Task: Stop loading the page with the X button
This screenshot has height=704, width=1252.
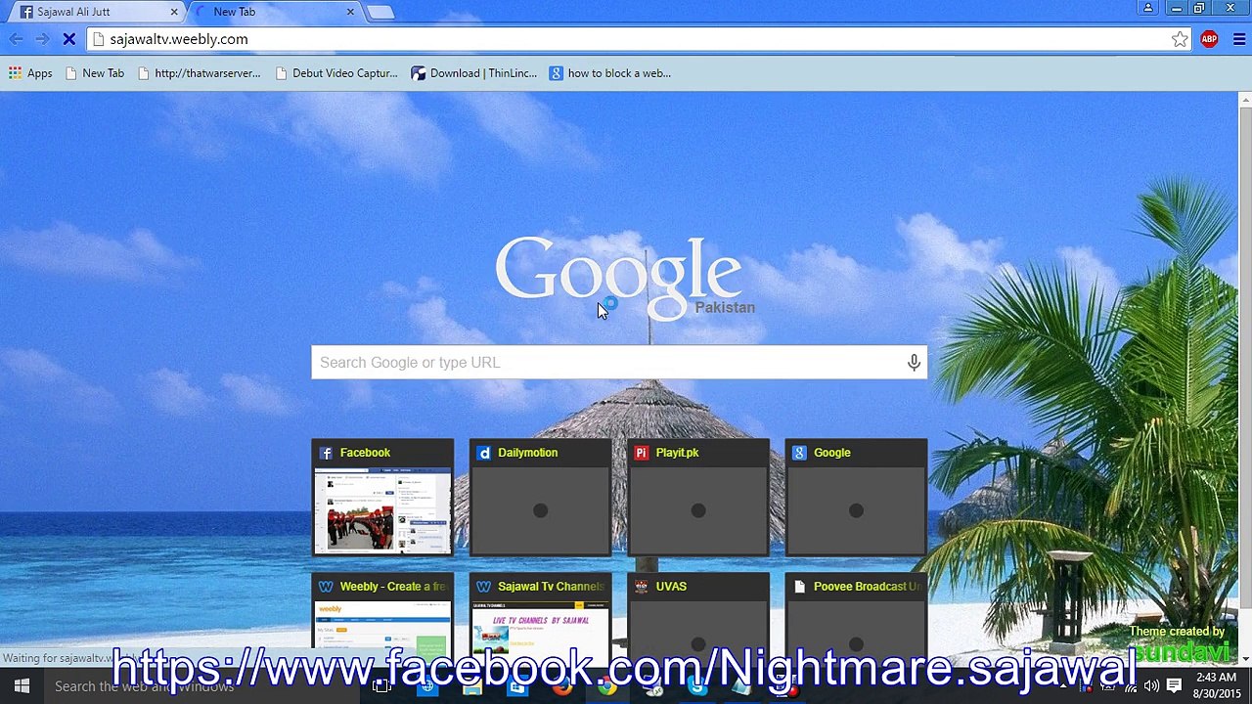Action: 69,39
